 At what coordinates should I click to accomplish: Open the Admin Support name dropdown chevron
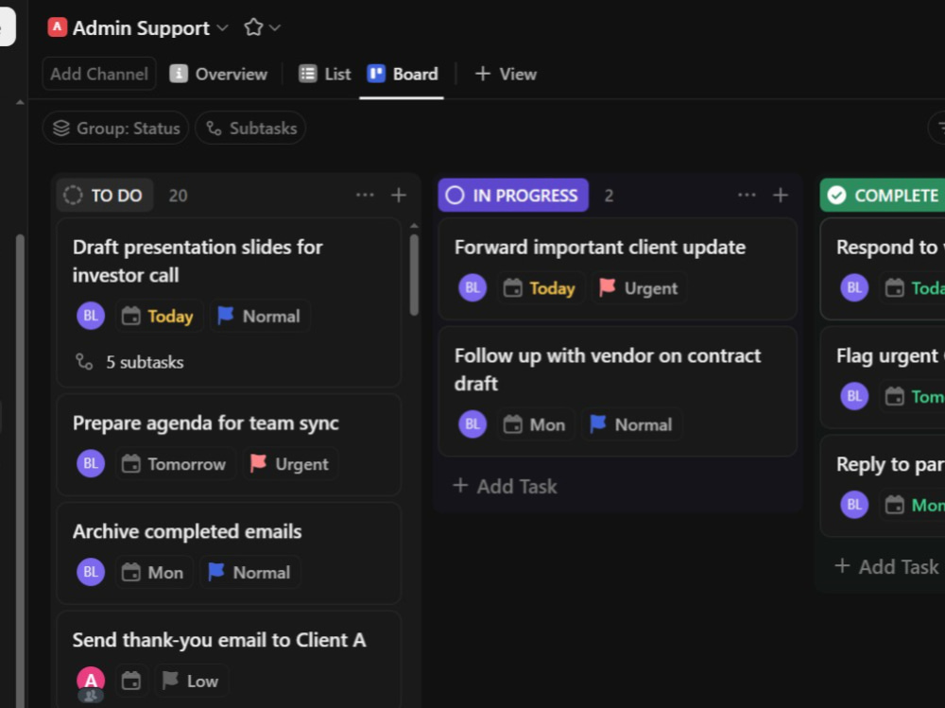click(222, 27)
